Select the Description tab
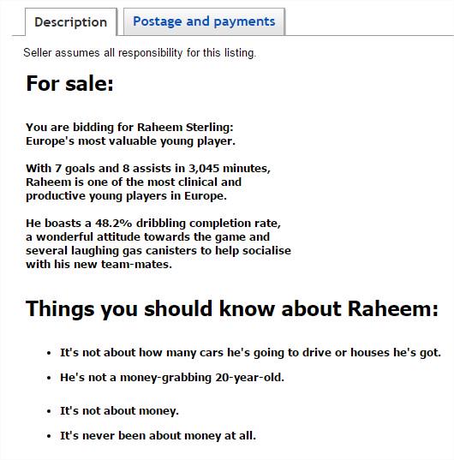This screenshot has height=460, width=454. [x=71, y=22]
